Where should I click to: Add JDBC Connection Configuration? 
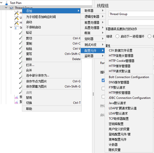[129, 98]
